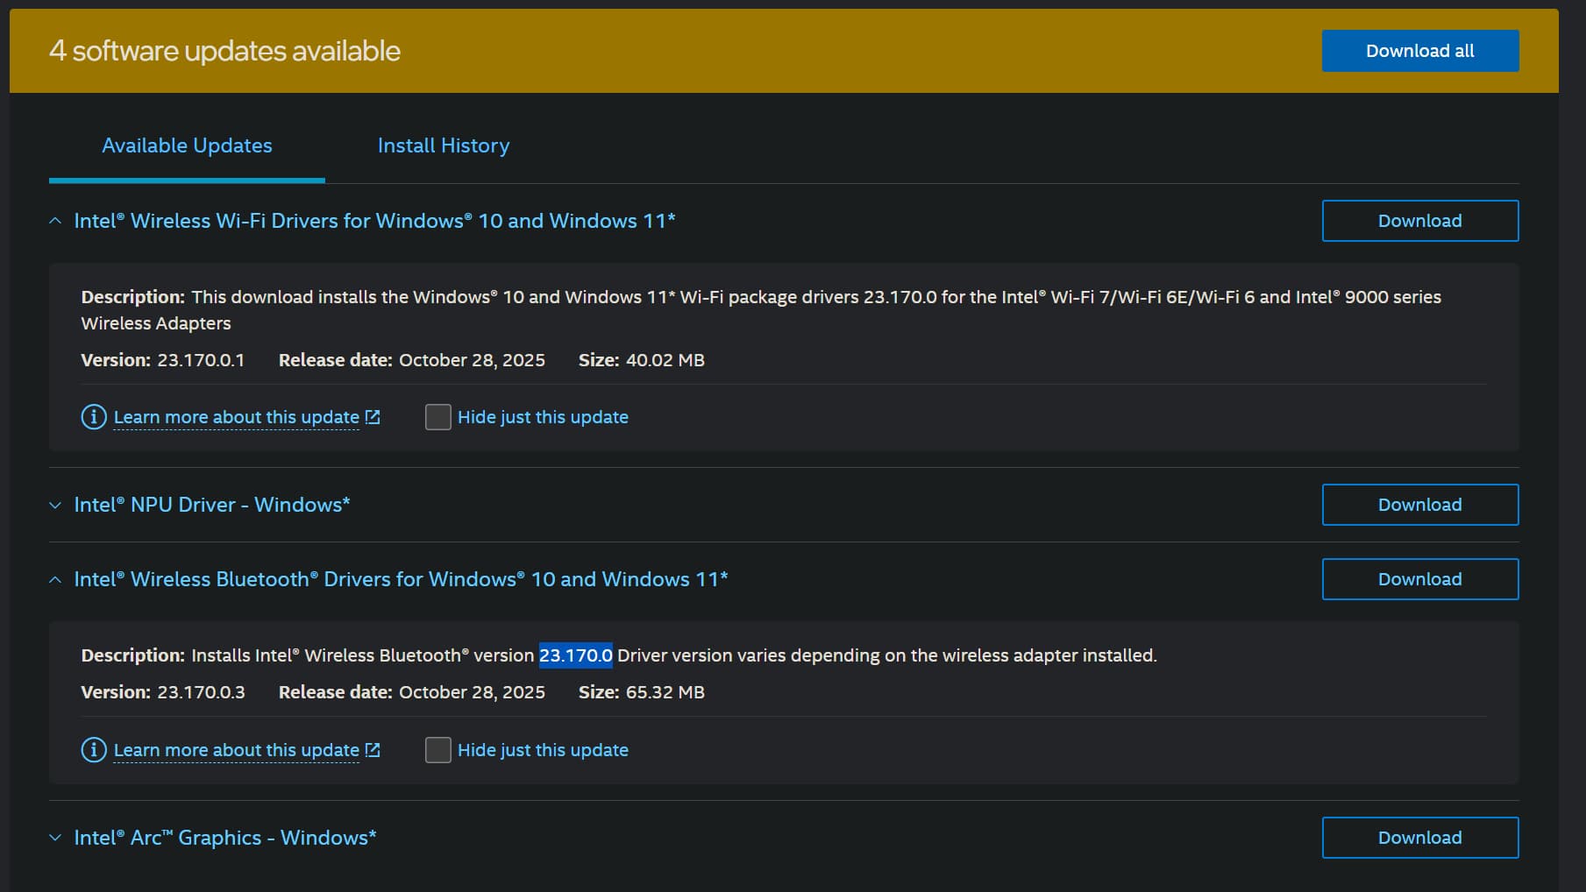1586x892 pixels.
Task: Switch to the Install History tab
Action: [x=444, y=145]
